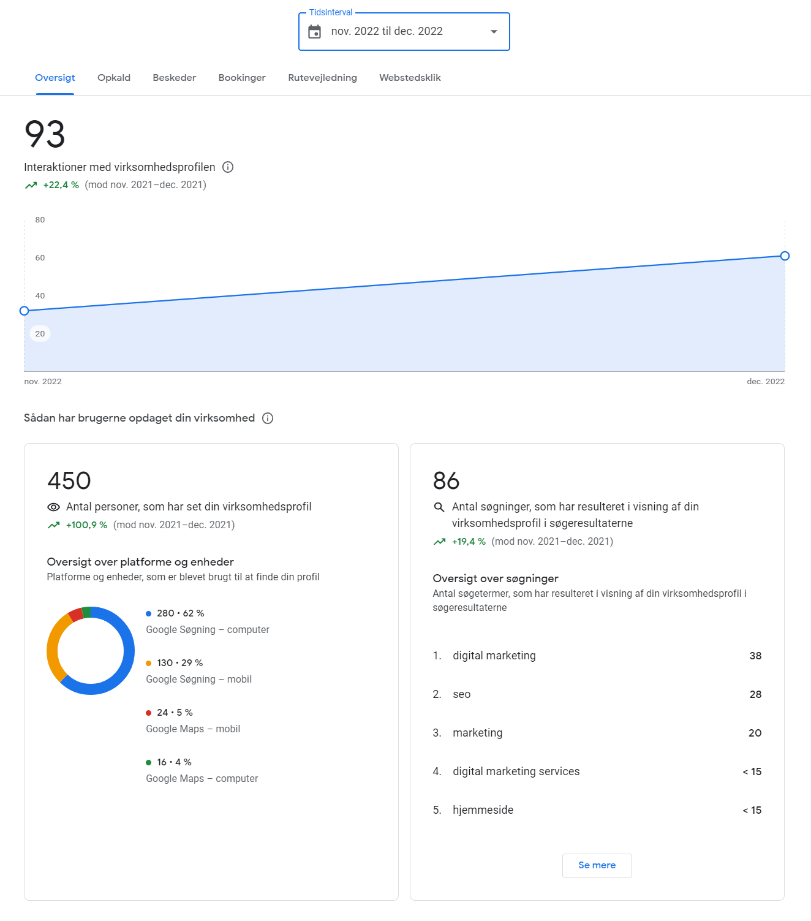Open the Tidsinterval date range dropdown arrow
Screen dimensions: 811x921
[494, 32]
